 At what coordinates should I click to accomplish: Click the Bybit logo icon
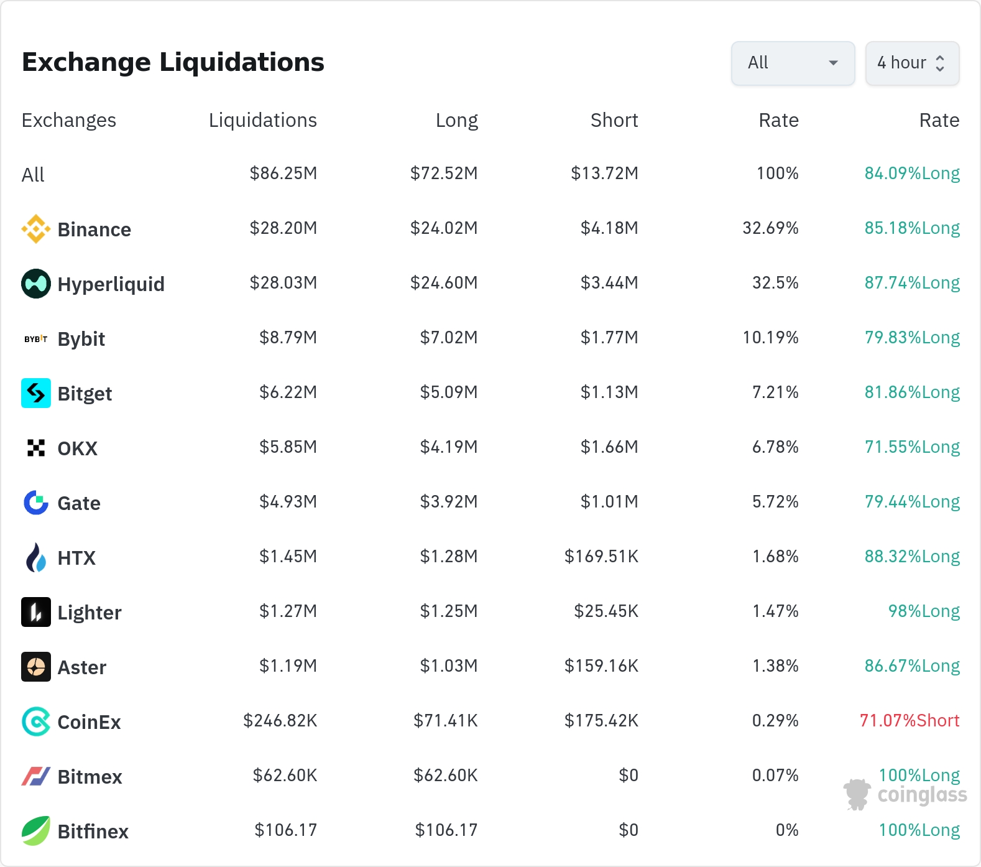click(x=36, y=339)
